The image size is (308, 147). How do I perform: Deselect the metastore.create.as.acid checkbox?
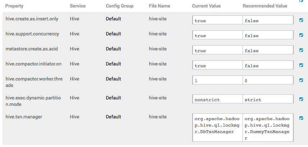301,50
